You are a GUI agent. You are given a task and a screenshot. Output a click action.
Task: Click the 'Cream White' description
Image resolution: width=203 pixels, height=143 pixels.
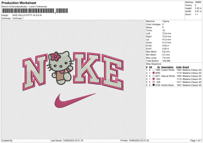pyautogui.click(x=168, y=70)
